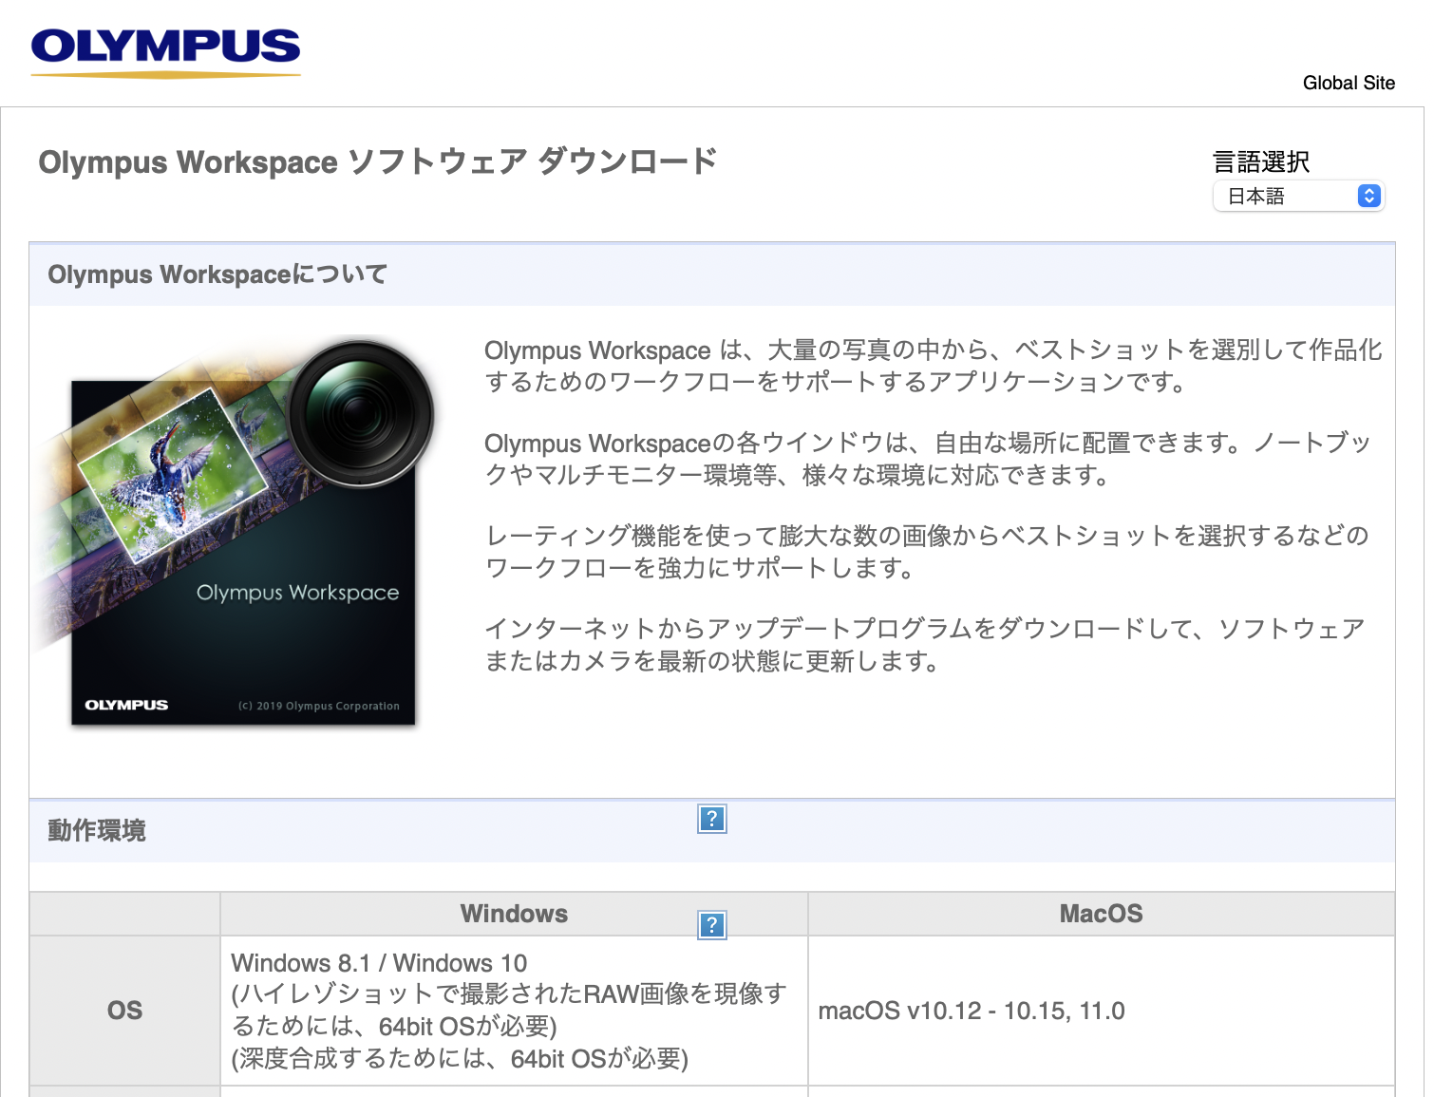The height and width of the screenshot is (1097, 1434).
Task: Click the MacOS column header
Action: click(x=1102, y=914)
